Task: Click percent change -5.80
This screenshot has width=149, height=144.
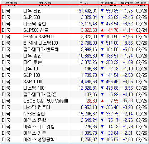Action: click(128, 49)
